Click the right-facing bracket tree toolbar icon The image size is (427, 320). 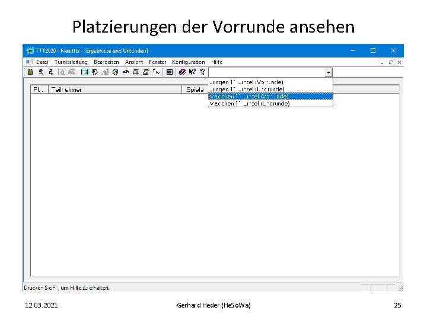[x=41, y=72]
